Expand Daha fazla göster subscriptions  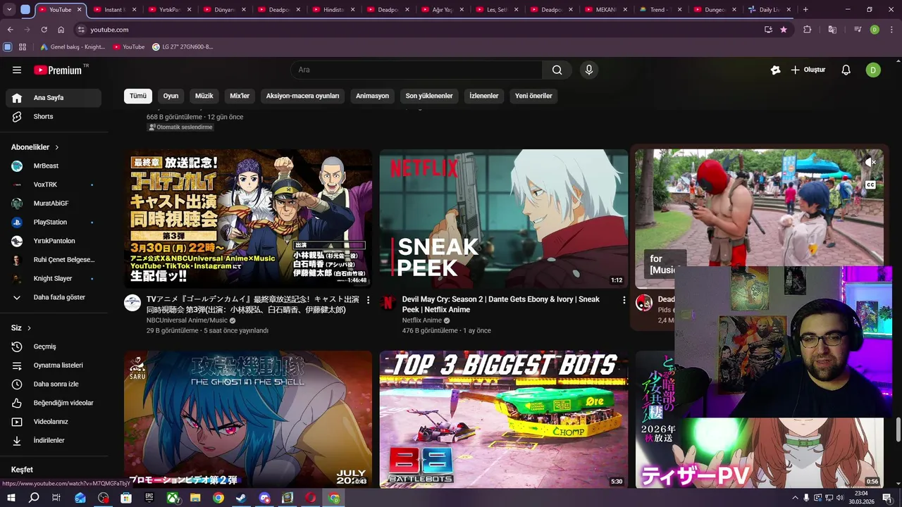pos(54,297)
